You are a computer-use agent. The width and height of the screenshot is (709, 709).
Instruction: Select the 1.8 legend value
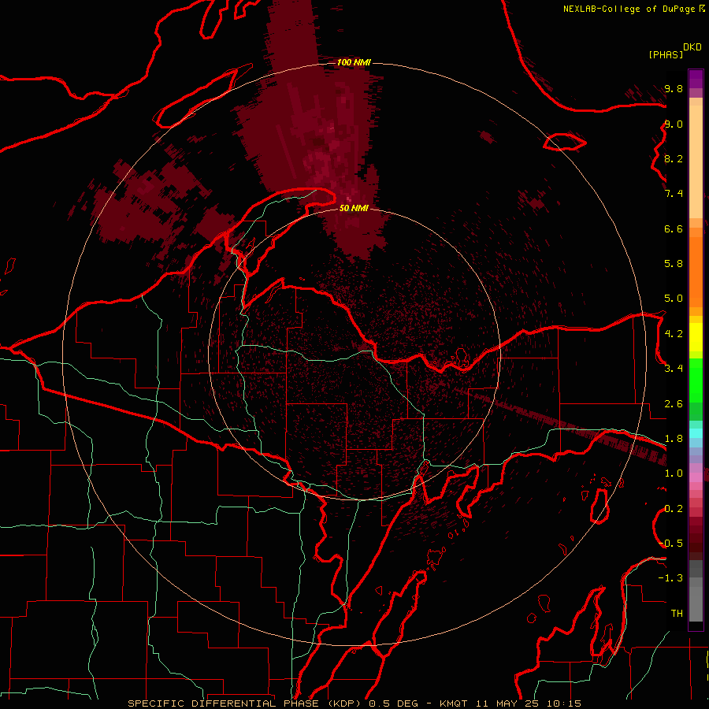tap(674, 439)
